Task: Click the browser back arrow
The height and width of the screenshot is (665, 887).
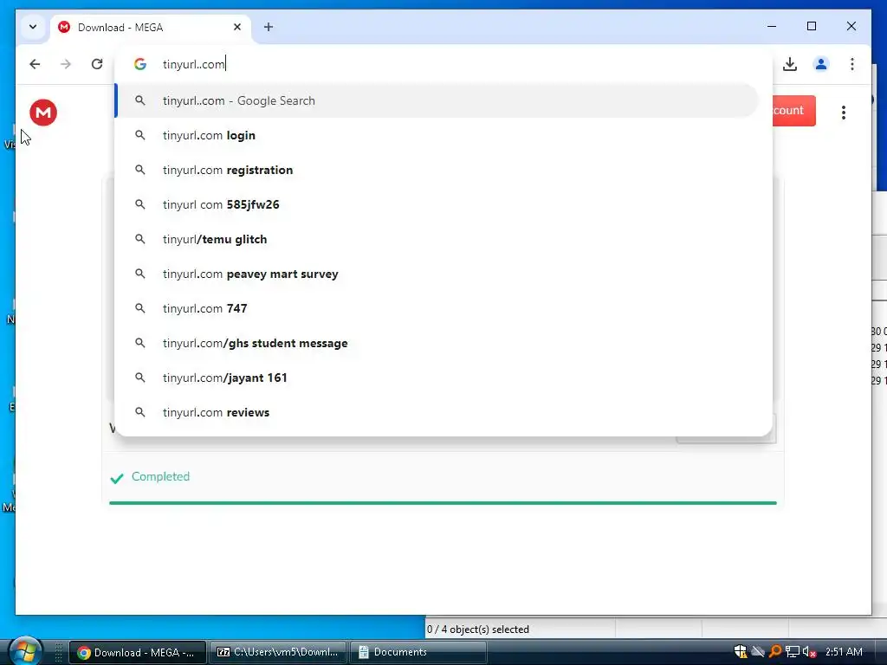Action: tap(35, 64)
